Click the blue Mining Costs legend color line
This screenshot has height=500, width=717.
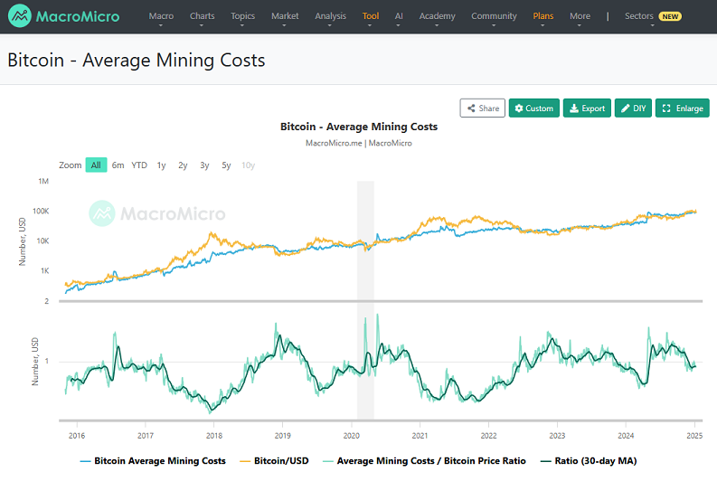[x=85, y=462]
